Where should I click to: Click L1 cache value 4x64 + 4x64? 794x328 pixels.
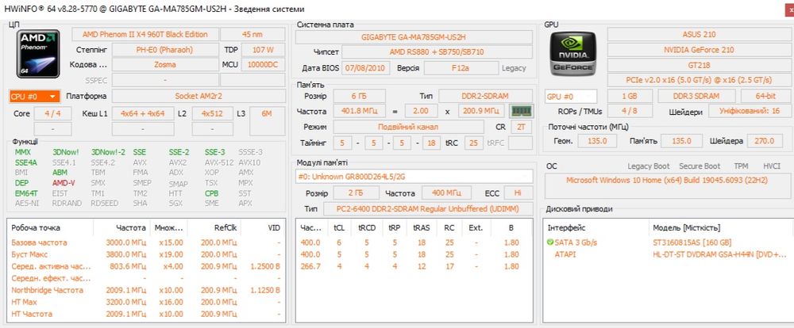[x=143, y=114]
